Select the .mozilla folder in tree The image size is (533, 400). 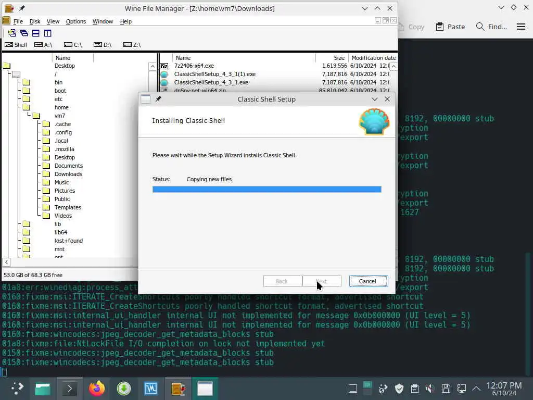[64, 149]
